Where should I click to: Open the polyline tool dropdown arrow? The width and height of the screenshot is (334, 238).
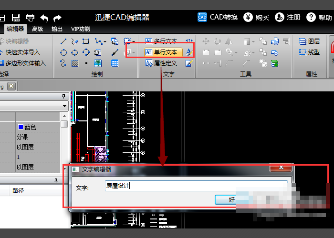[104, 41]
